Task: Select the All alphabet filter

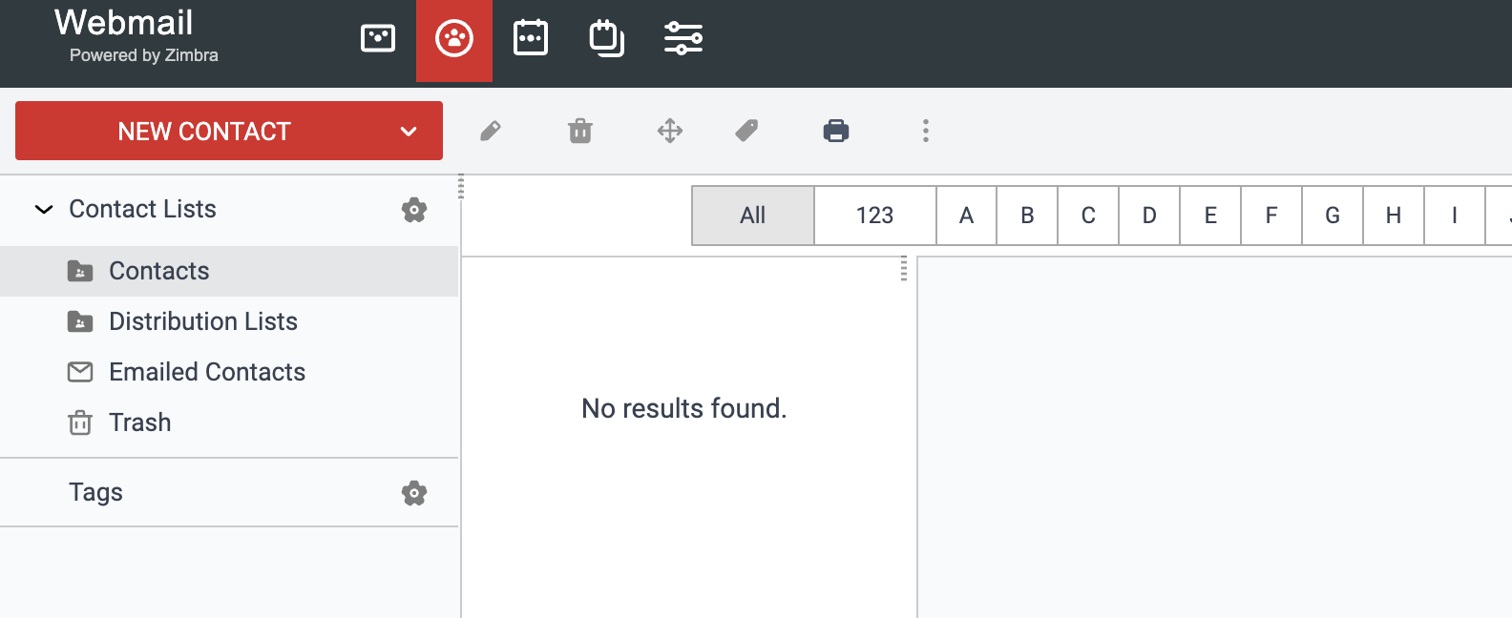Action: (753, 216)
